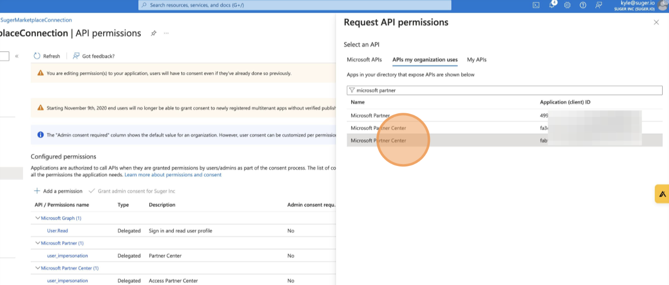Select highlighted Microsoft Partner Center row with ID fab
The image size is (669, 285).
505,140
